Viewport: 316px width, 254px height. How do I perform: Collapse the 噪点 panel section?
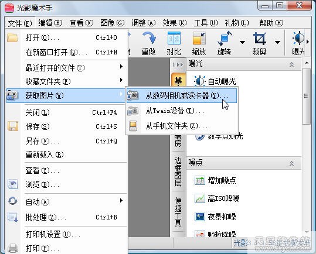pos(291,163)
